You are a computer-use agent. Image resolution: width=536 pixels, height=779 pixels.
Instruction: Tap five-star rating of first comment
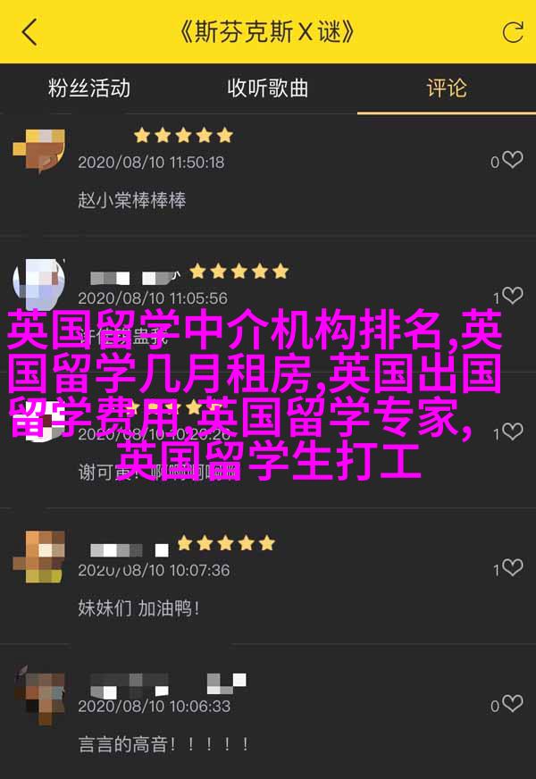183,135
